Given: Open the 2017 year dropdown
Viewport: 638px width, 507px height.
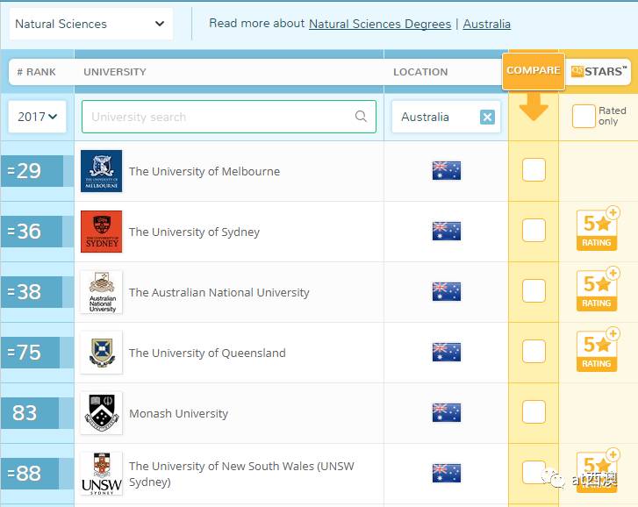Looking at the screenshot, I should pos(37,117).
